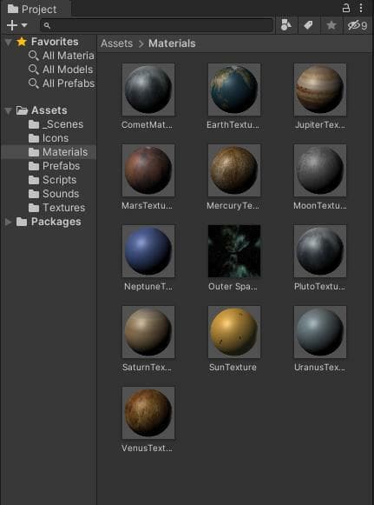Collapse the Favorites section triangle
This screenshot has width=374, height=505.
pos(9,43)
